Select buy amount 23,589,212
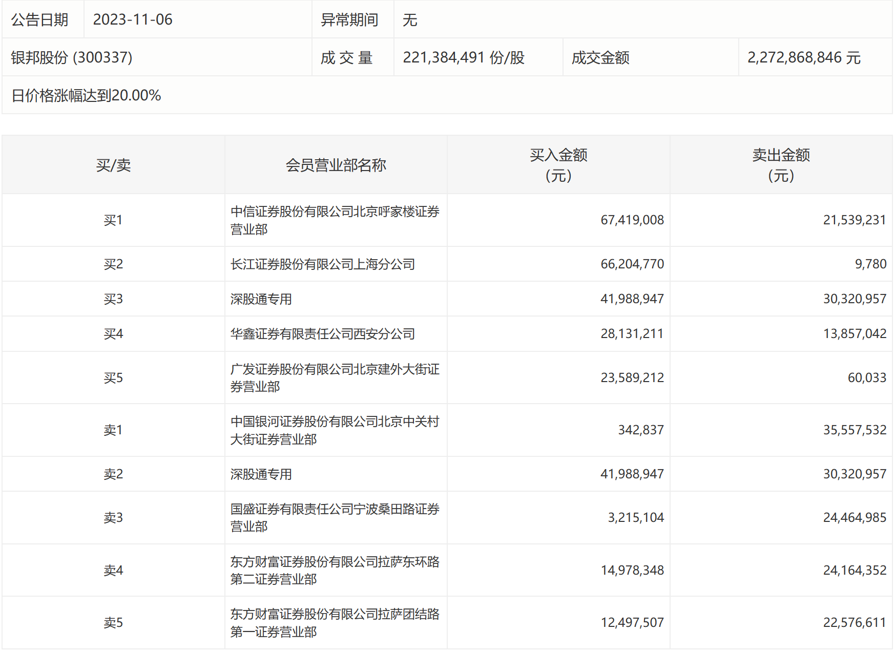This screenshot has height=652, width=895. click(x=632, y=377)
